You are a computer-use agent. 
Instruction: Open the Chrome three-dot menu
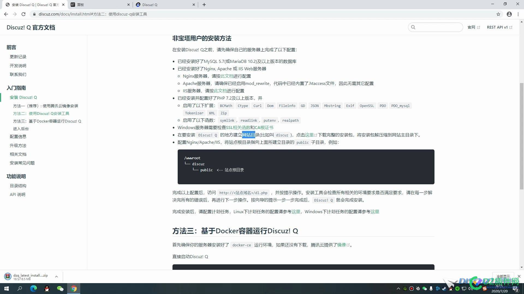pyautogui.click(x=518, y=14)
